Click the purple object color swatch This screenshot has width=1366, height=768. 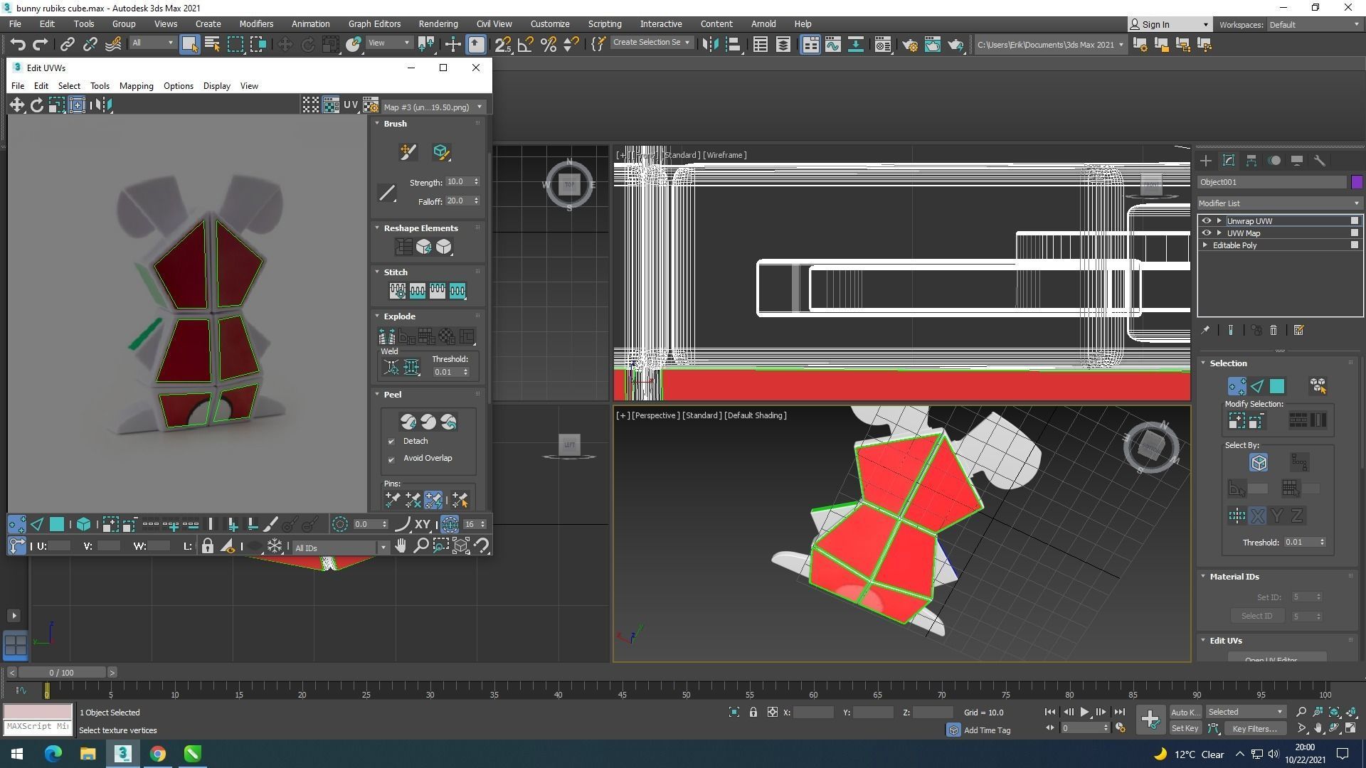pyautogui.click(x=1357, y=182)
